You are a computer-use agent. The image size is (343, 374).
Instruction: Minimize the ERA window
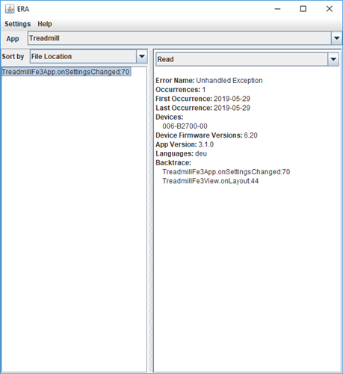coord(277,9)
